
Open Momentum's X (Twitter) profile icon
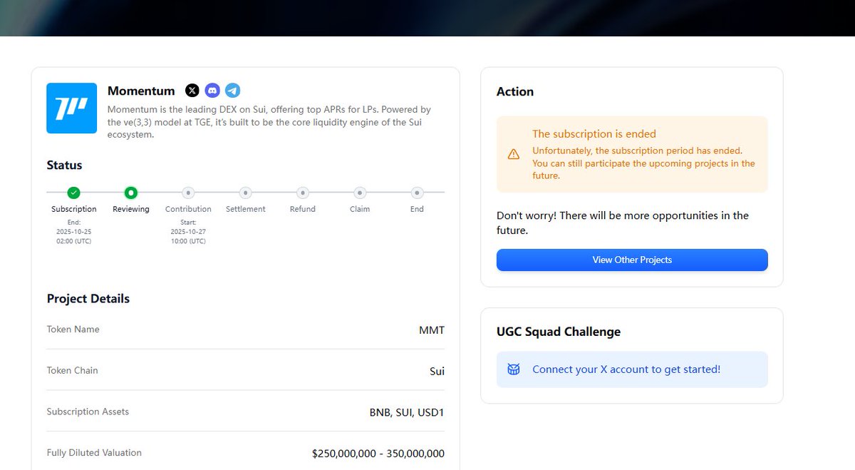tap(192, 91)
